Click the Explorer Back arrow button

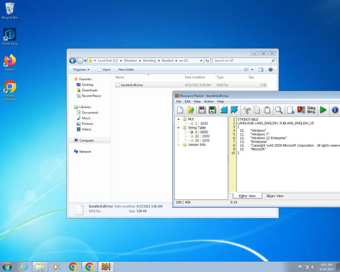73,61
